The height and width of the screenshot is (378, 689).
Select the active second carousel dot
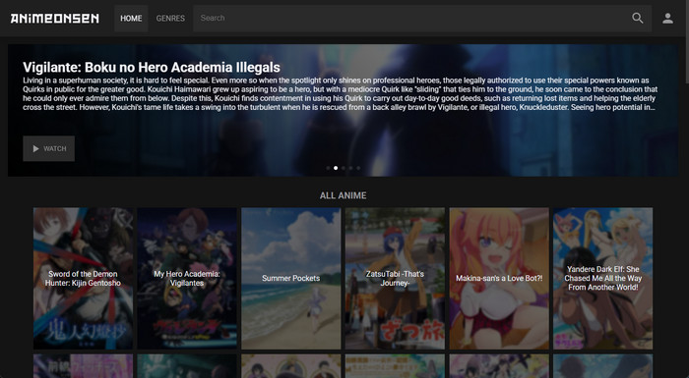tap(336, 168)
